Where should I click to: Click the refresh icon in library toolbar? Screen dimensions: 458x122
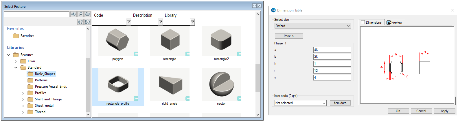80,22
